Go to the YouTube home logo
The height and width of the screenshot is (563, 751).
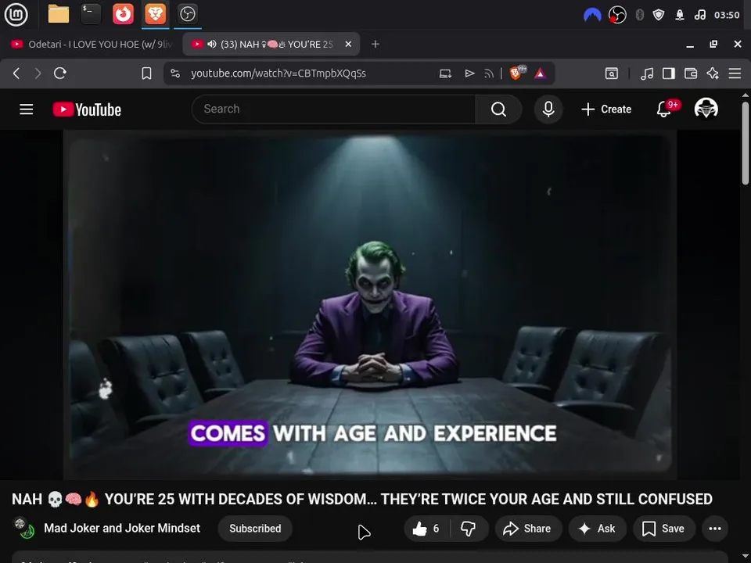(87, 109)
